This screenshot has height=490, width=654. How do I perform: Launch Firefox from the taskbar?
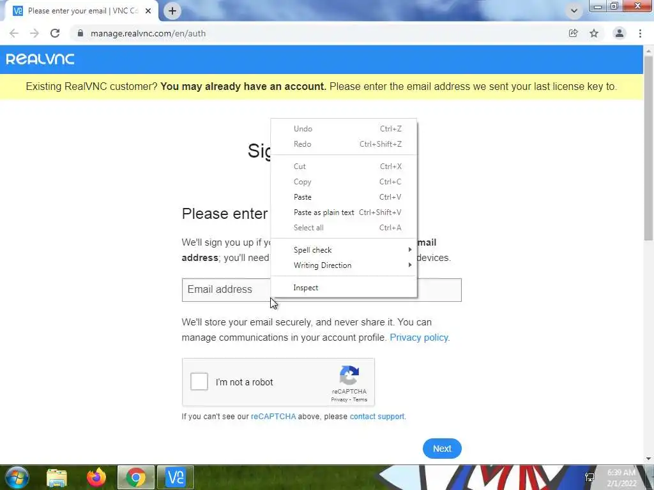pos(96,477)
